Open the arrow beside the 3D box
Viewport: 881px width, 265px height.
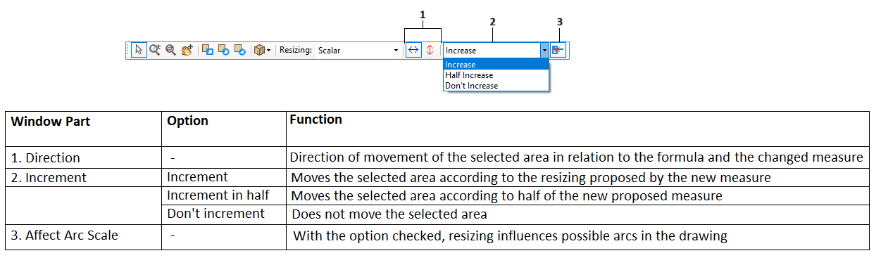tap(269, 51)
